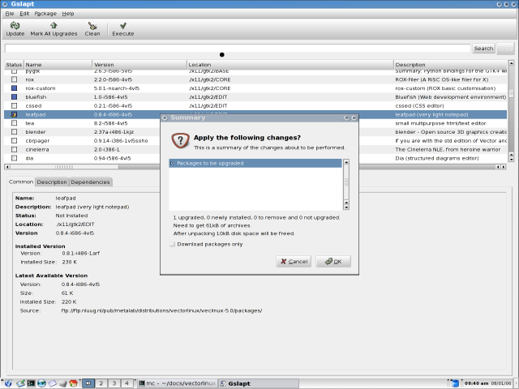Click the bluefish installed status icon
This screenshot has height=389, width=519.
[x=14, y=96]
